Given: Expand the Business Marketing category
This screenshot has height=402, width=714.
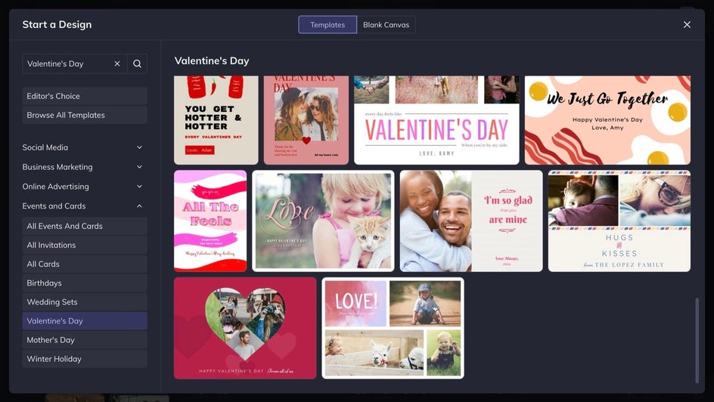Looking at the screenshot, I should tap(82, 167).
